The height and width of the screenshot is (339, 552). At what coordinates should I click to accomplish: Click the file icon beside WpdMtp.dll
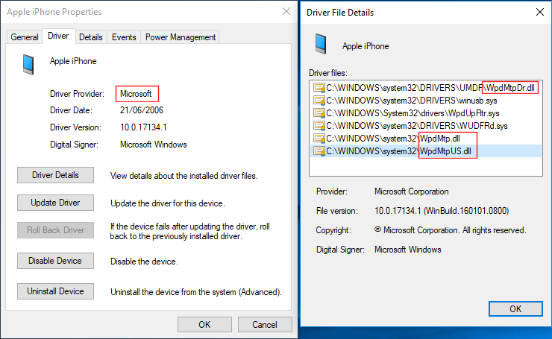pos(319,139)
